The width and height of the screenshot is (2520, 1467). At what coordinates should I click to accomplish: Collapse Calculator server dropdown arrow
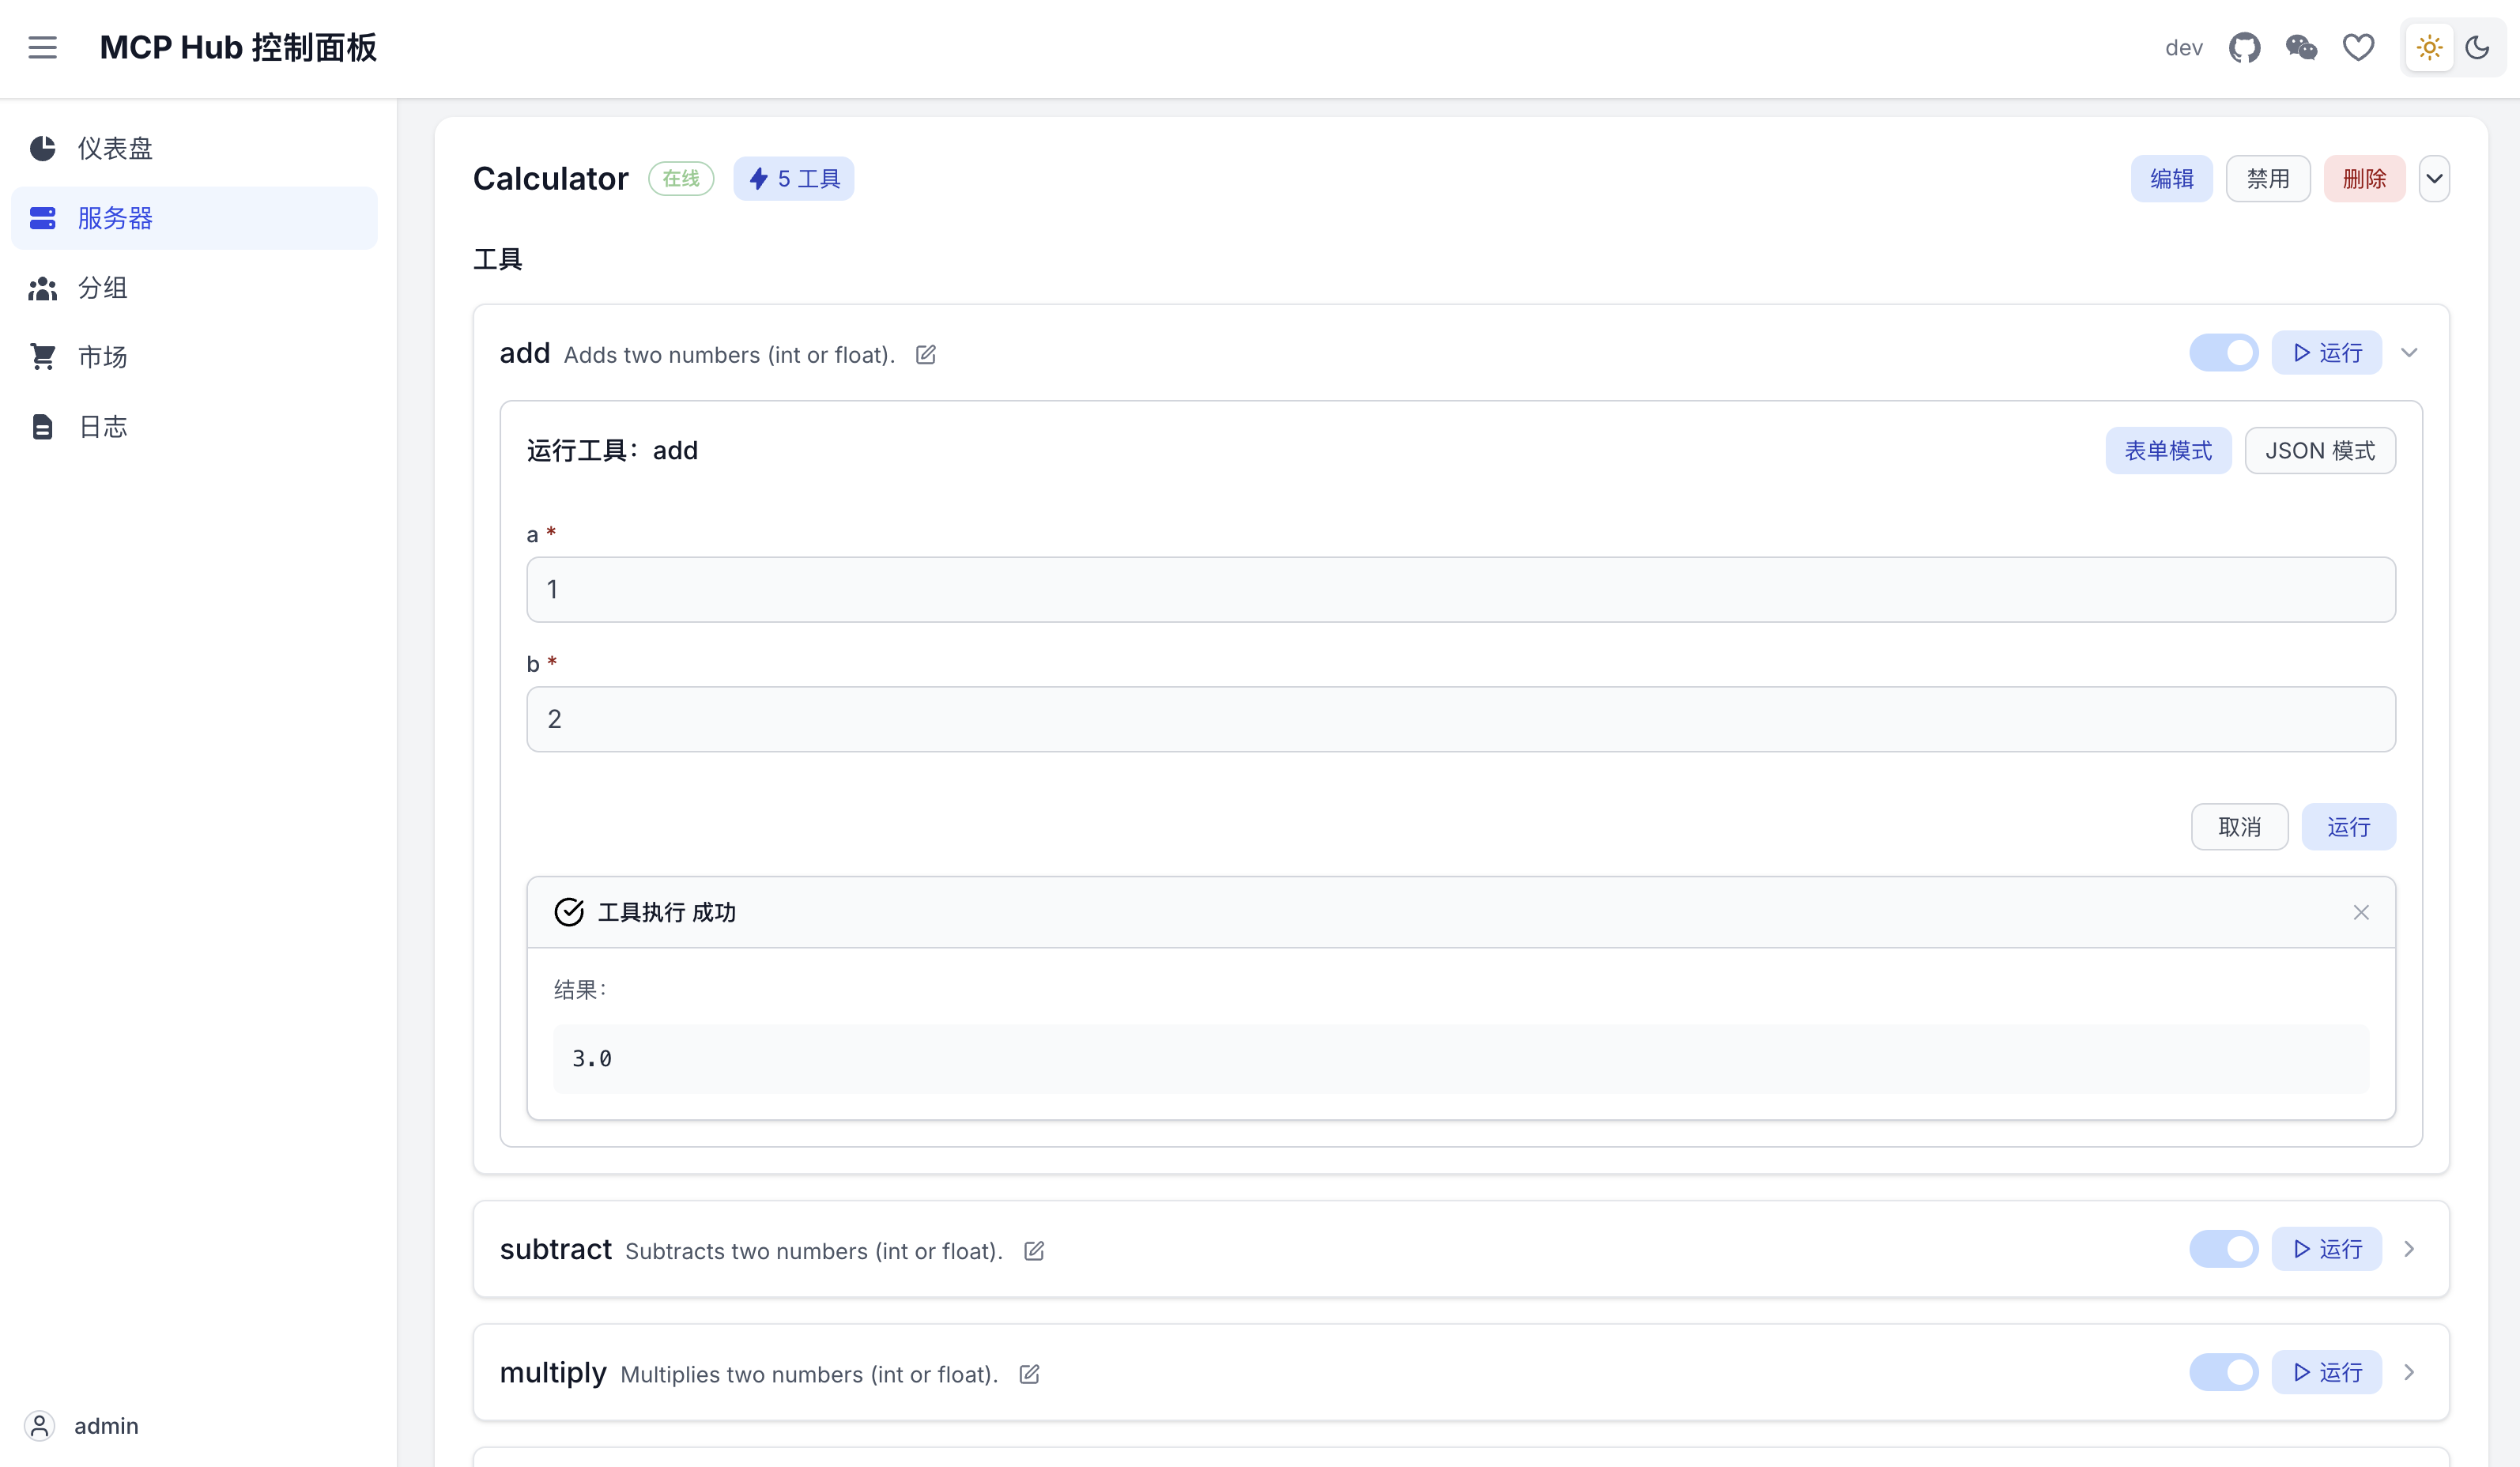tap(2434, 179)
